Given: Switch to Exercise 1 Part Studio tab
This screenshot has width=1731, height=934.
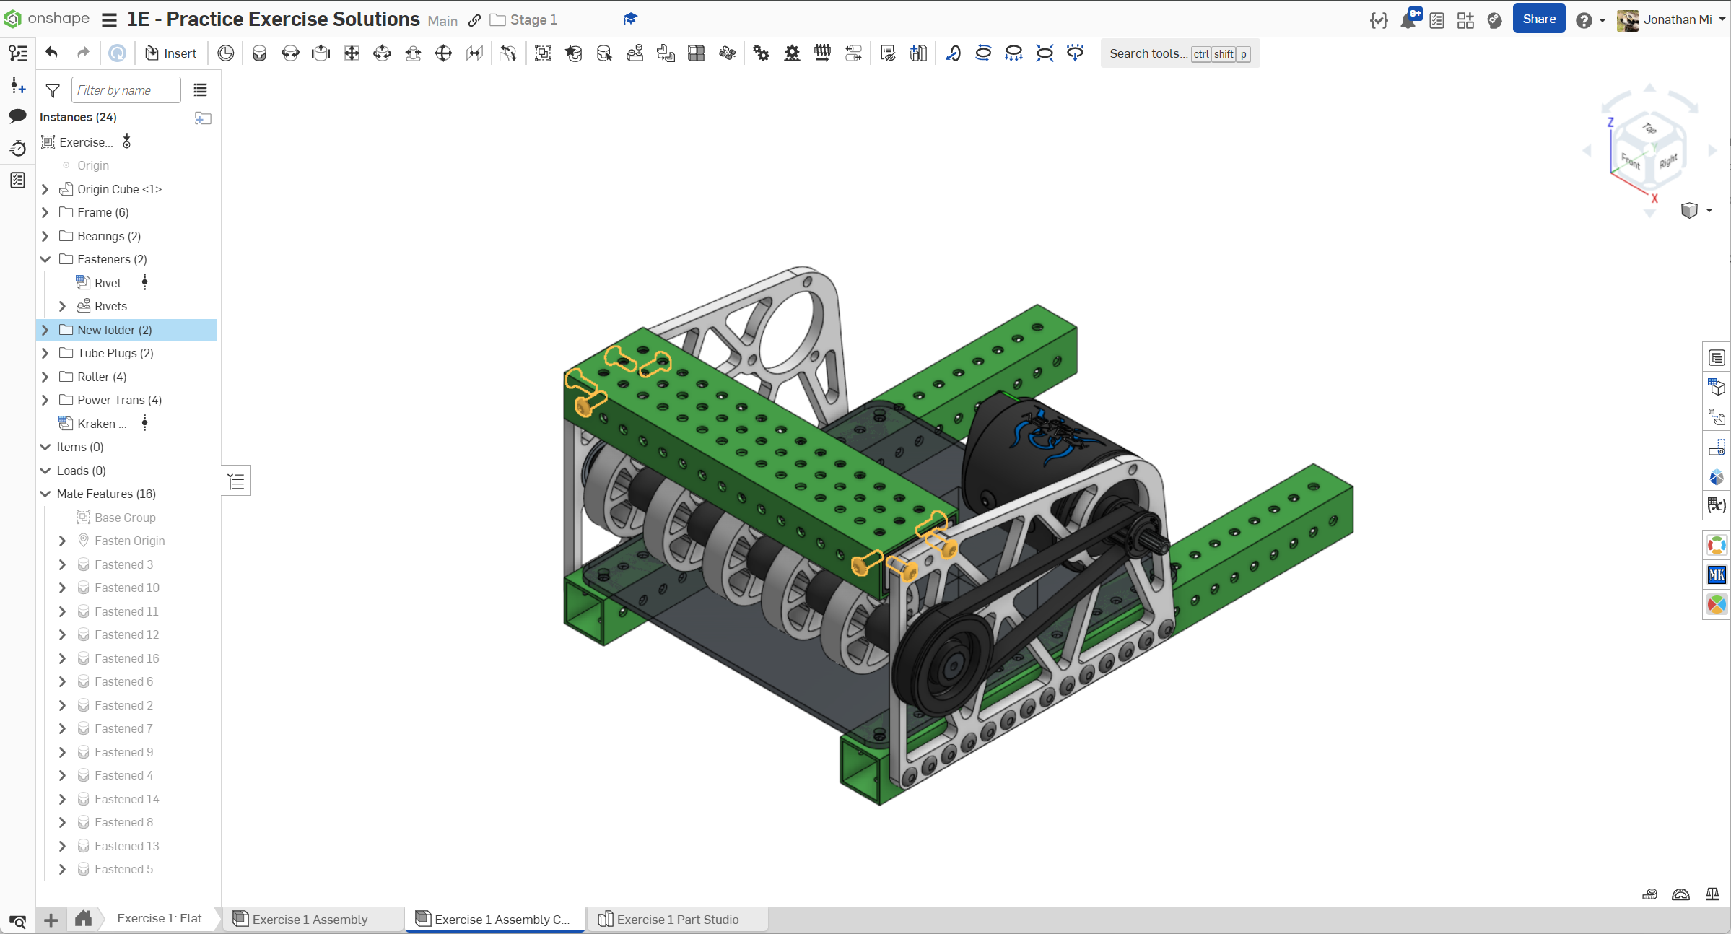Looking at the screenshot, I should 676,919.
